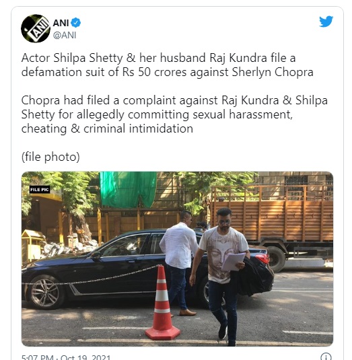Click the green tarp in the photo
The height and width of the screenshot is (360, 352).
[x=128, y=189]
